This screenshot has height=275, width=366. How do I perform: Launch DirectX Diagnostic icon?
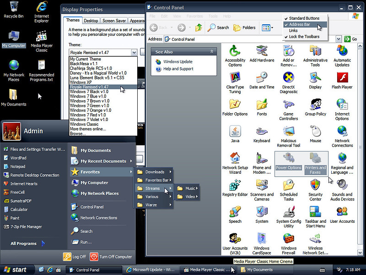pos(289,82)
